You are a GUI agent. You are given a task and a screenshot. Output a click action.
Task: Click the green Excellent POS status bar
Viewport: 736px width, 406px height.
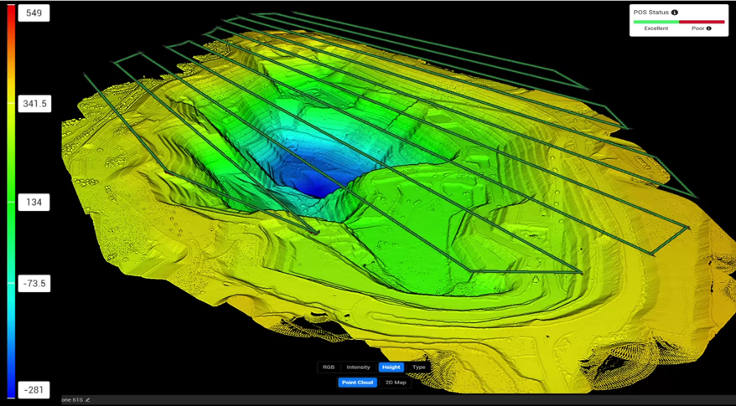(x=656, y=22)
